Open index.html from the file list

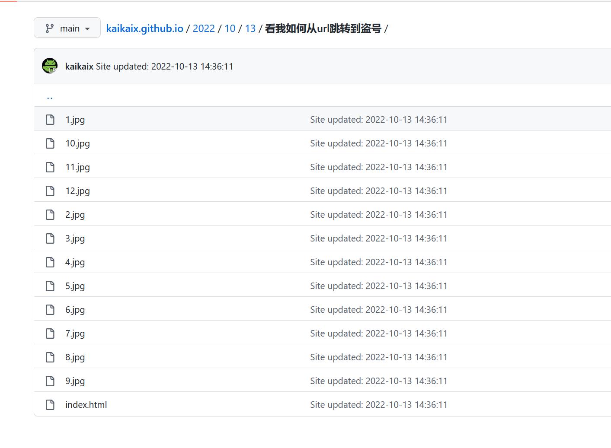86,404
